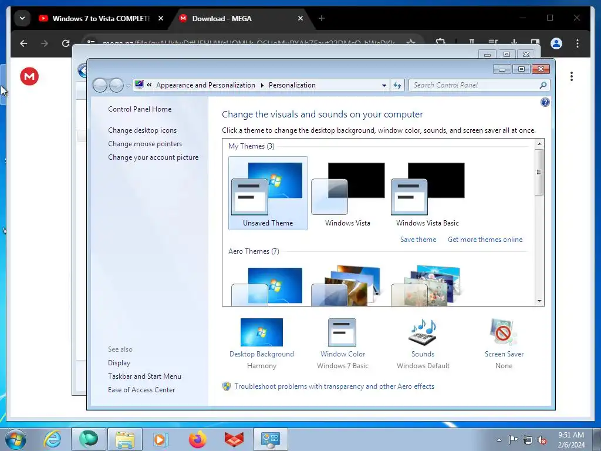Open the Windows Start orb
601x451 pixels.
pos(16,439)
